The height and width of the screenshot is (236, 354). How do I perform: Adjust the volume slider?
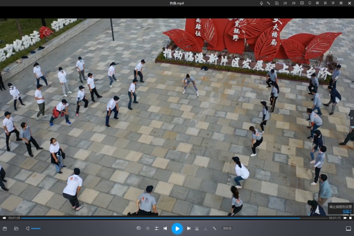click(x=36, y=228)
